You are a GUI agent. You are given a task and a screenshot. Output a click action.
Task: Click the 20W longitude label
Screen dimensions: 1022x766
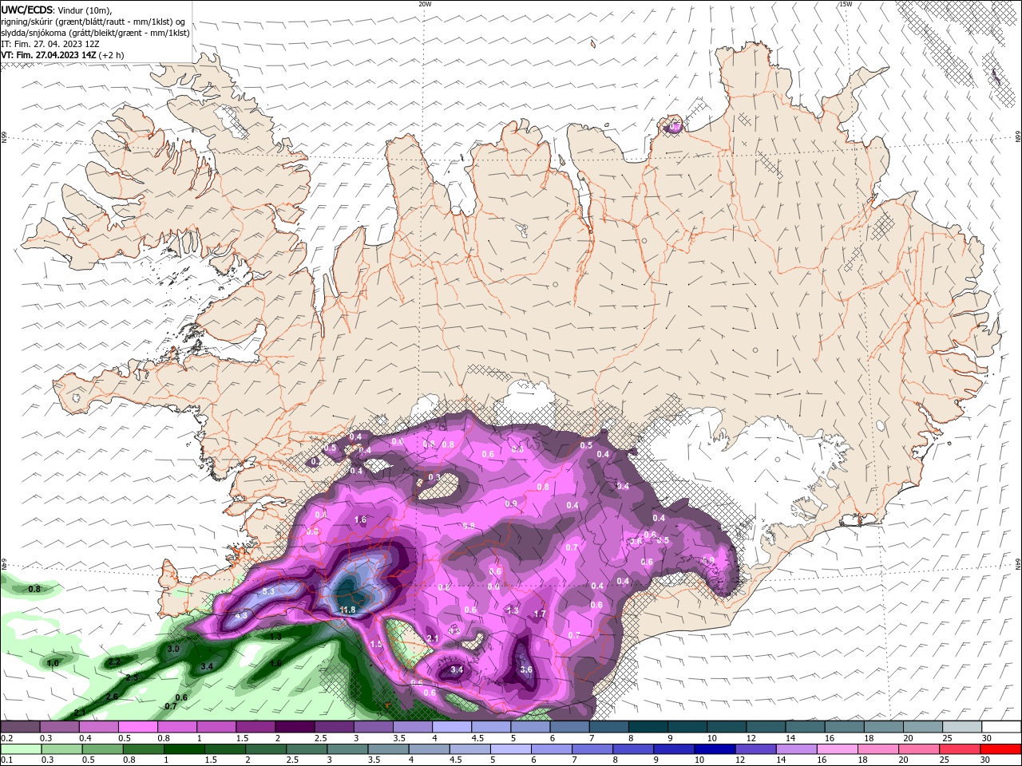pyautogui.click(x=426, y=4)
